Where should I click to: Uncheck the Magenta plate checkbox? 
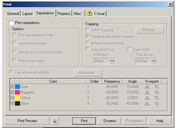tap(12, 92)
